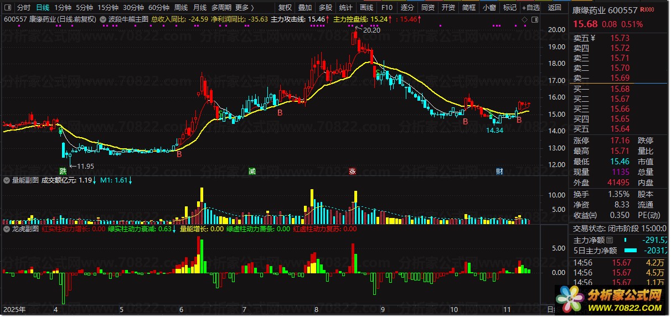Toggle the left sidebar panel icon

[8, 8]
